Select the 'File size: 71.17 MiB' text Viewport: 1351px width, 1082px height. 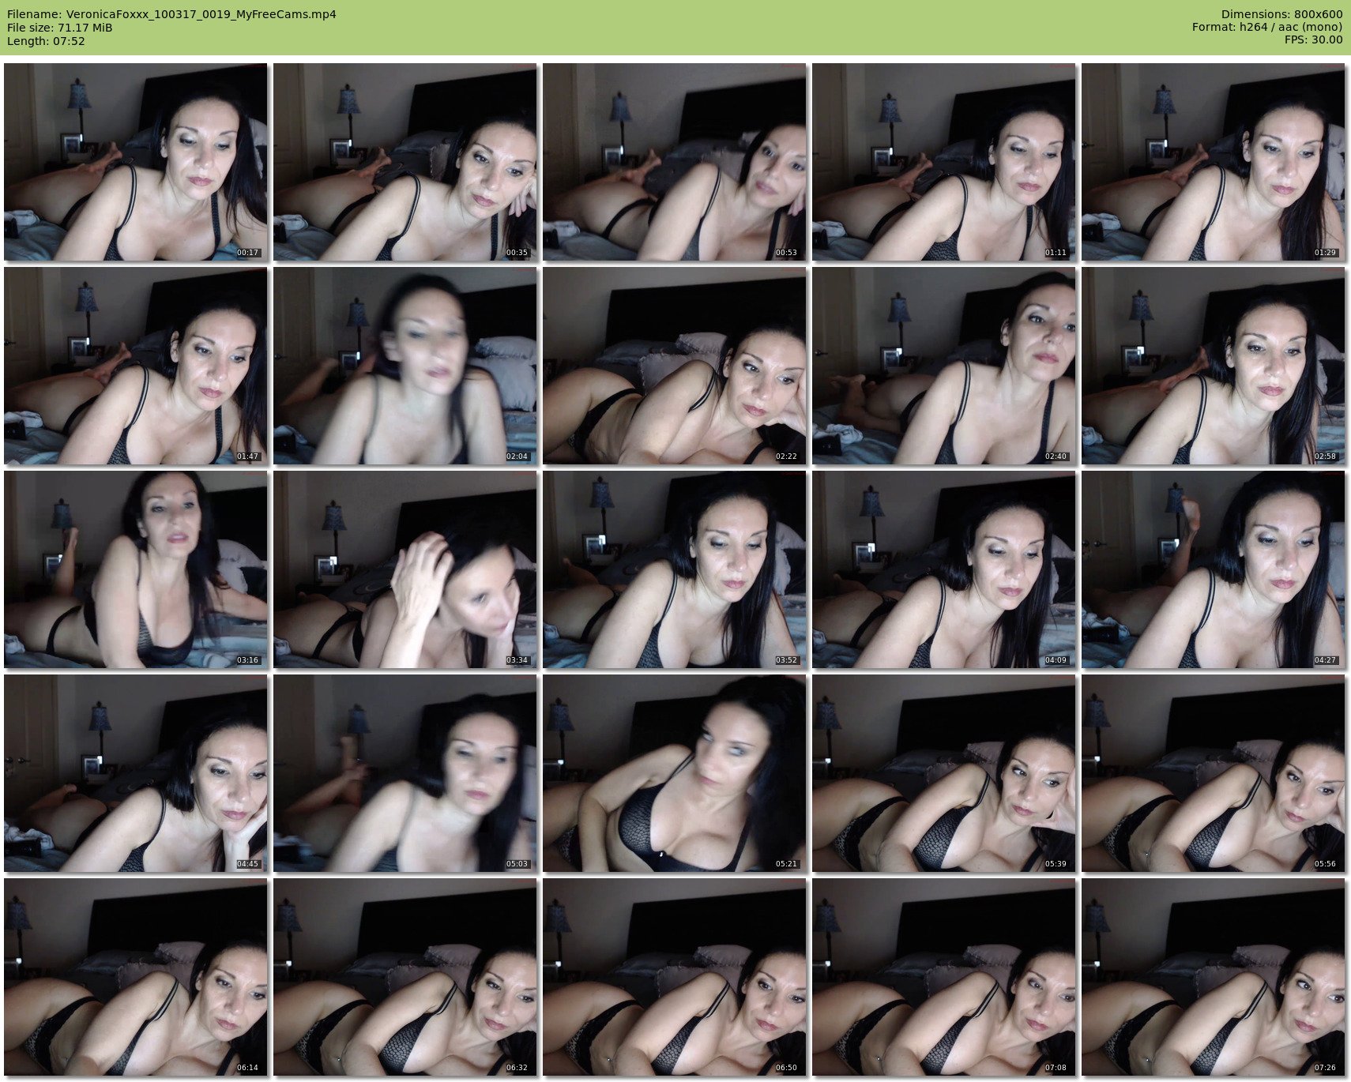pyautogui.click(x=59, y=28)
